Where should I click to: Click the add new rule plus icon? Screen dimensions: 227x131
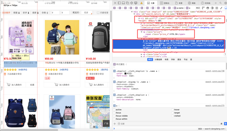[115, 124]
